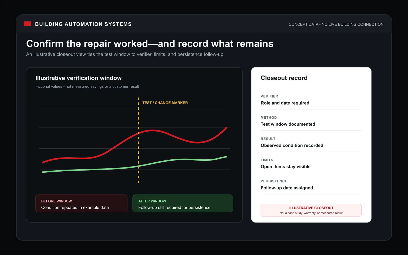Viewport: 408px width, 255px height.
Task: Click 'Not a case study, warranty' disclaimer text
Action: (311, 213)
